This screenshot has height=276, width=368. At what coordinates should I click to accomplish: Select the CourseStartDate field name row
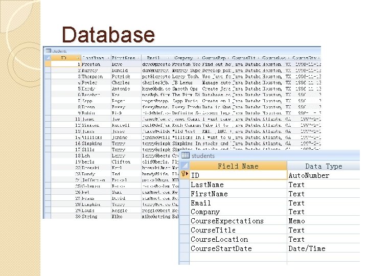(238, 248)
